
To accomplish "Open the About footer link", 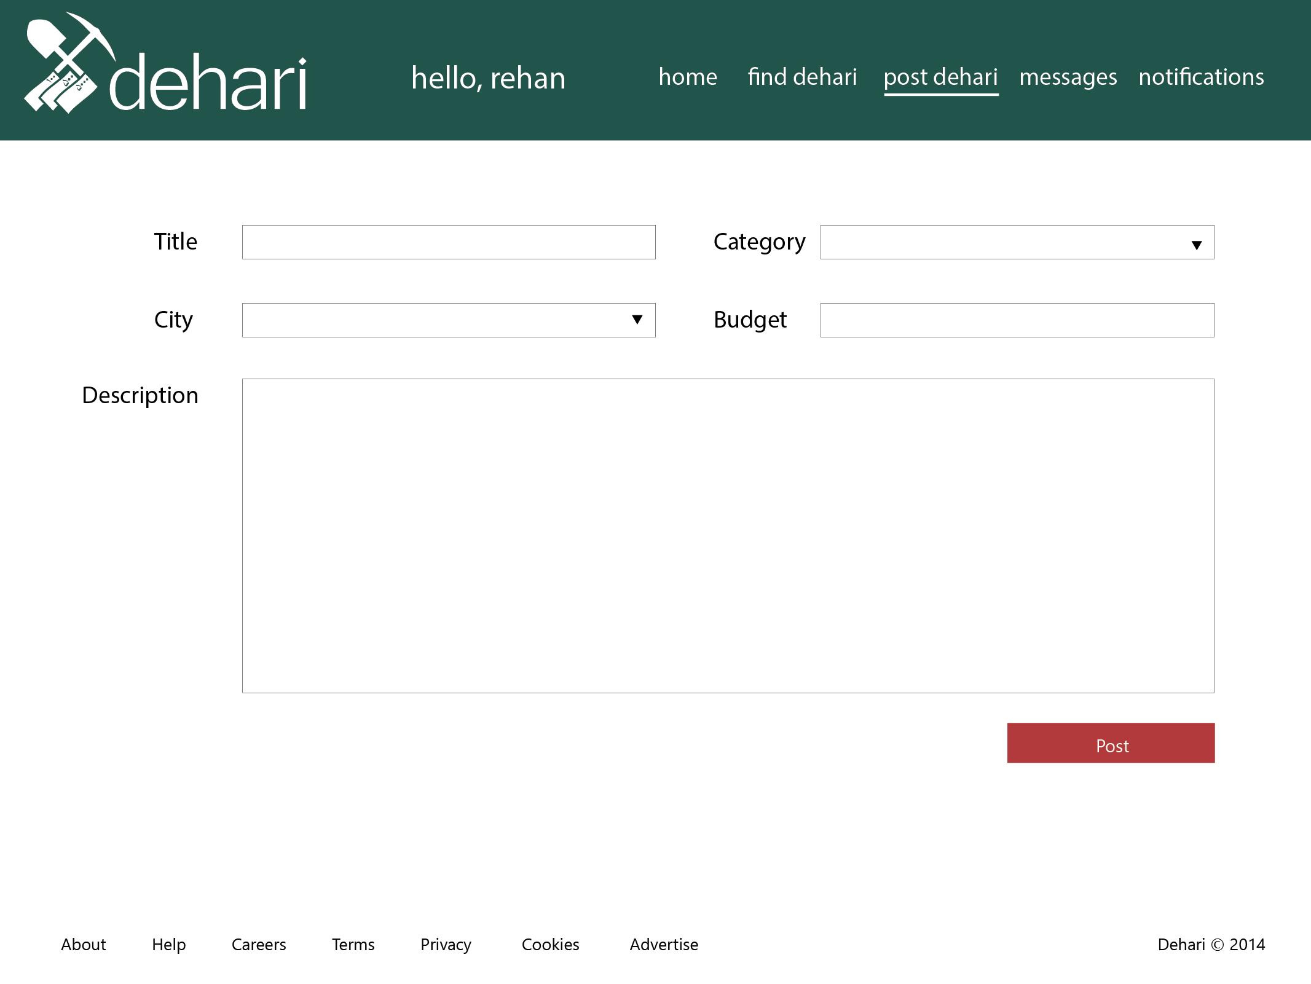I will coord(84,944).
